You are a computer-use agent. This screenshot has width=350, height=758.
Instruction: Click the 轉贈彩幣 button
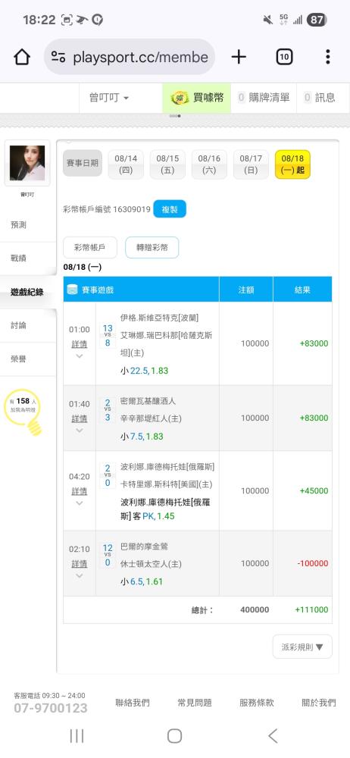[x=152, y=248]
